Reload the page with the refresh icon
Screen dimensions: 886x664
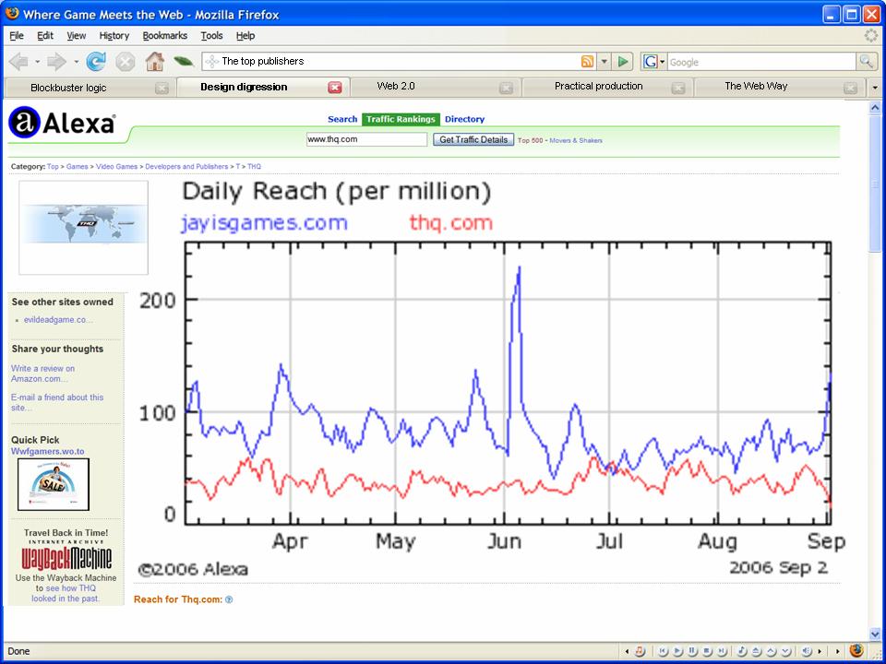(96, 61)
